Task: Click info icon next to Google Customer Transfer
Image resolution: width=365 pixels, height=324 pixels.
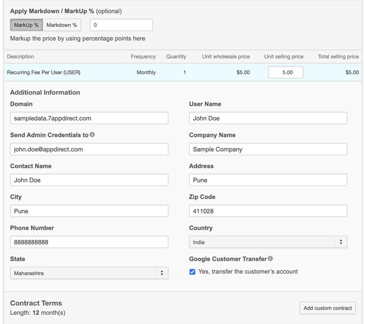Action: (x=270, y=259)
